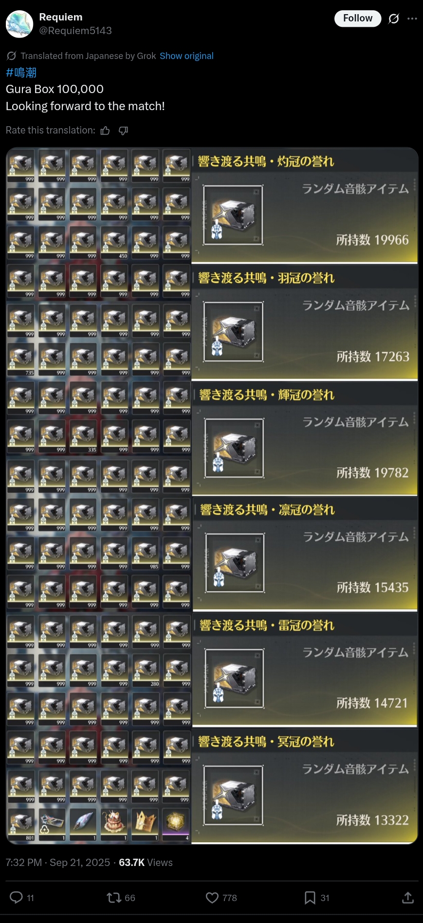
Task: Give the translation a thumbs up
Action: [x=105, y=131]
